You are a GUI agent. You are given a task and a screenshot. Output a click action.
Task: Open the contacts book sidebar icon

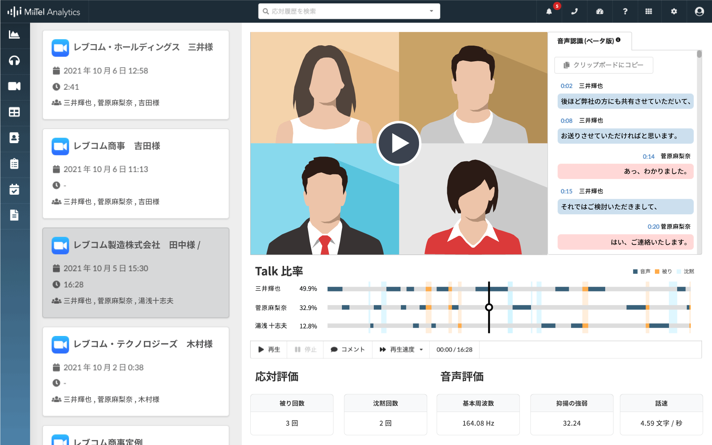point(14,138)
